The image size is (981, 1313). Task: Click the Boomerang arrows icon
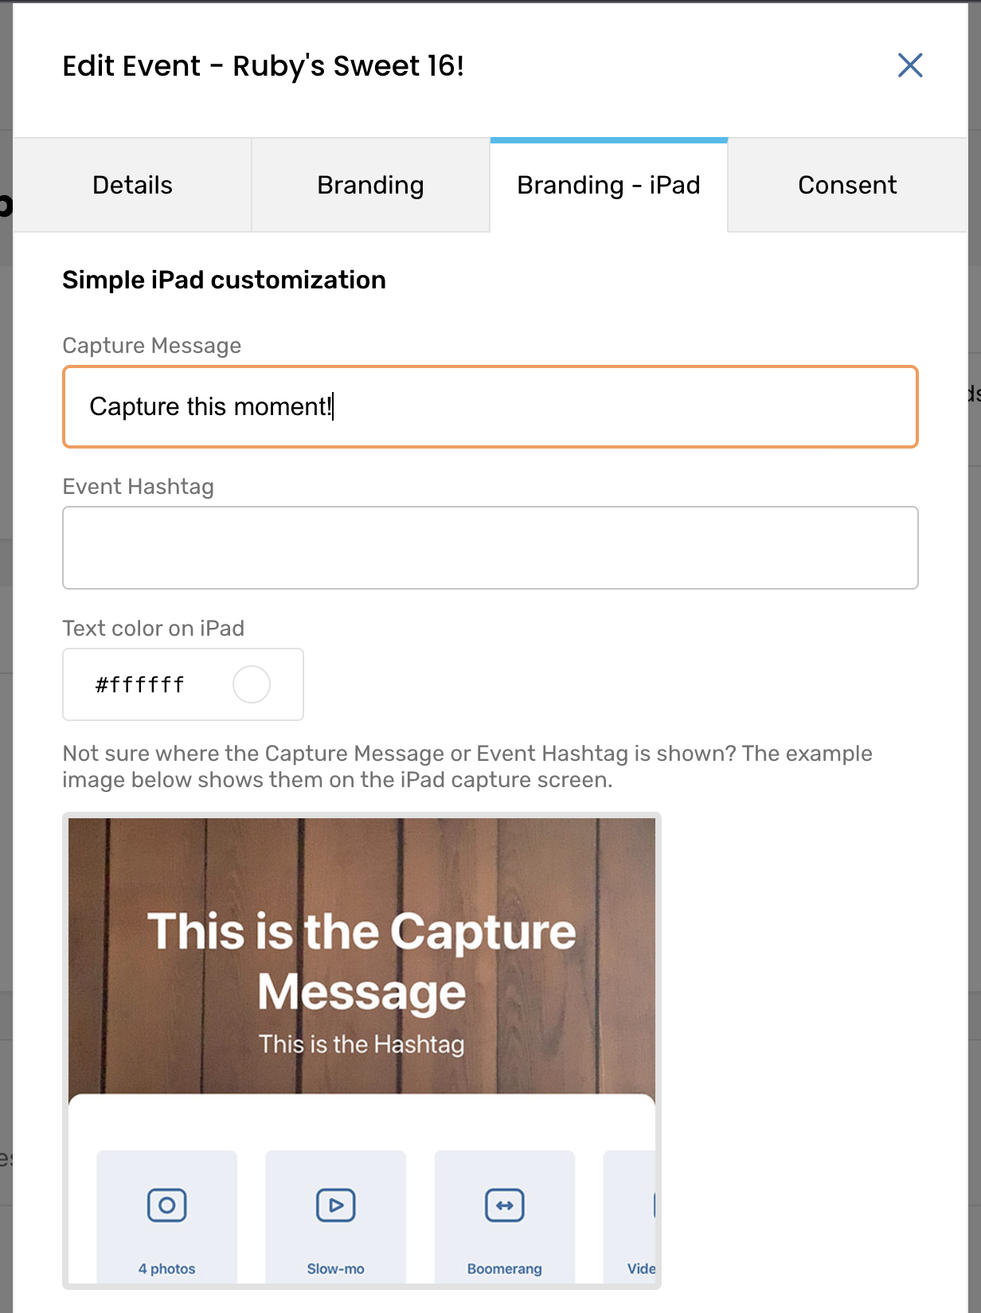505,1205
